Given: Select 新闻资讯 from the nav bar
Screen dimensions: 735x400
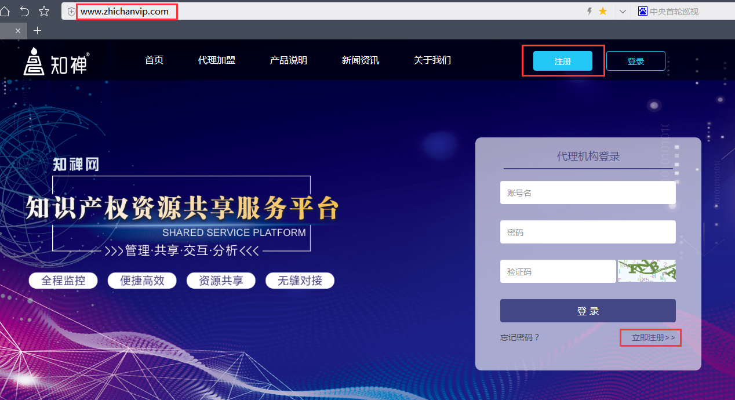Looking at the screenshot, I should [x=360, y=60].
